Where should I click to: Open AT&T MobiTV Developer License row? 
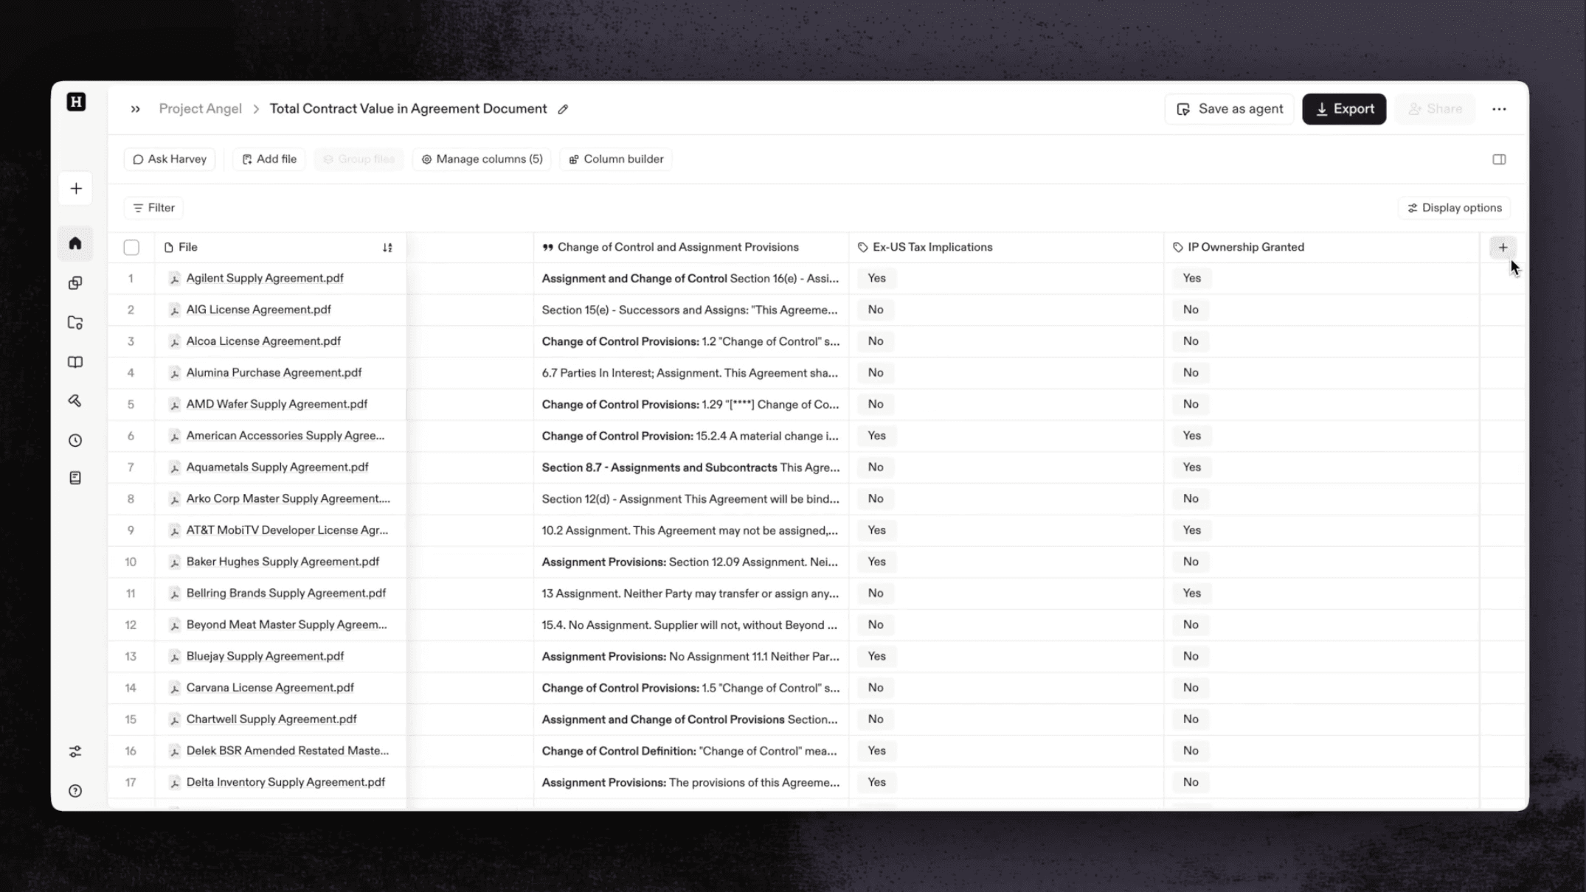click(287, 531)
